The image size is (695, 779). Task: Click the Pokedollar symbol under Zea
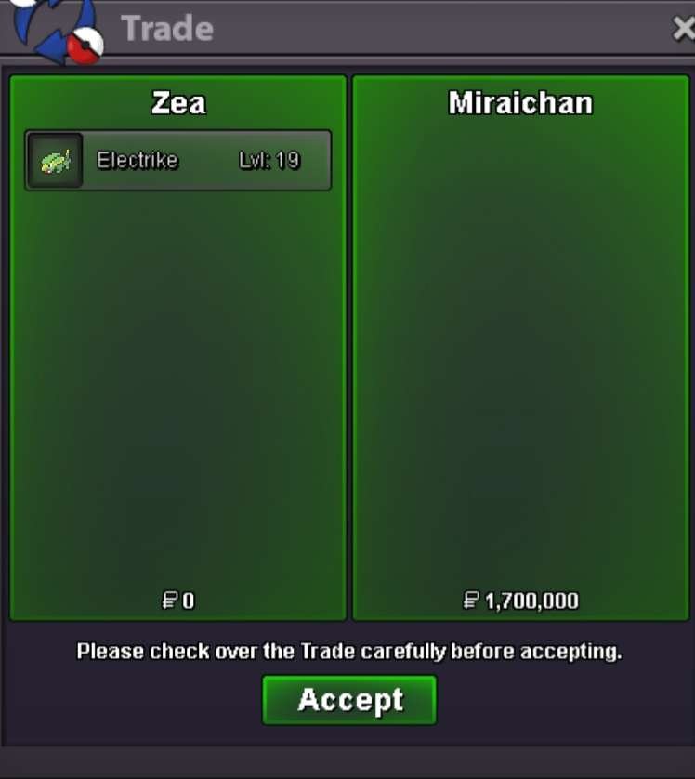click(170, 601)
